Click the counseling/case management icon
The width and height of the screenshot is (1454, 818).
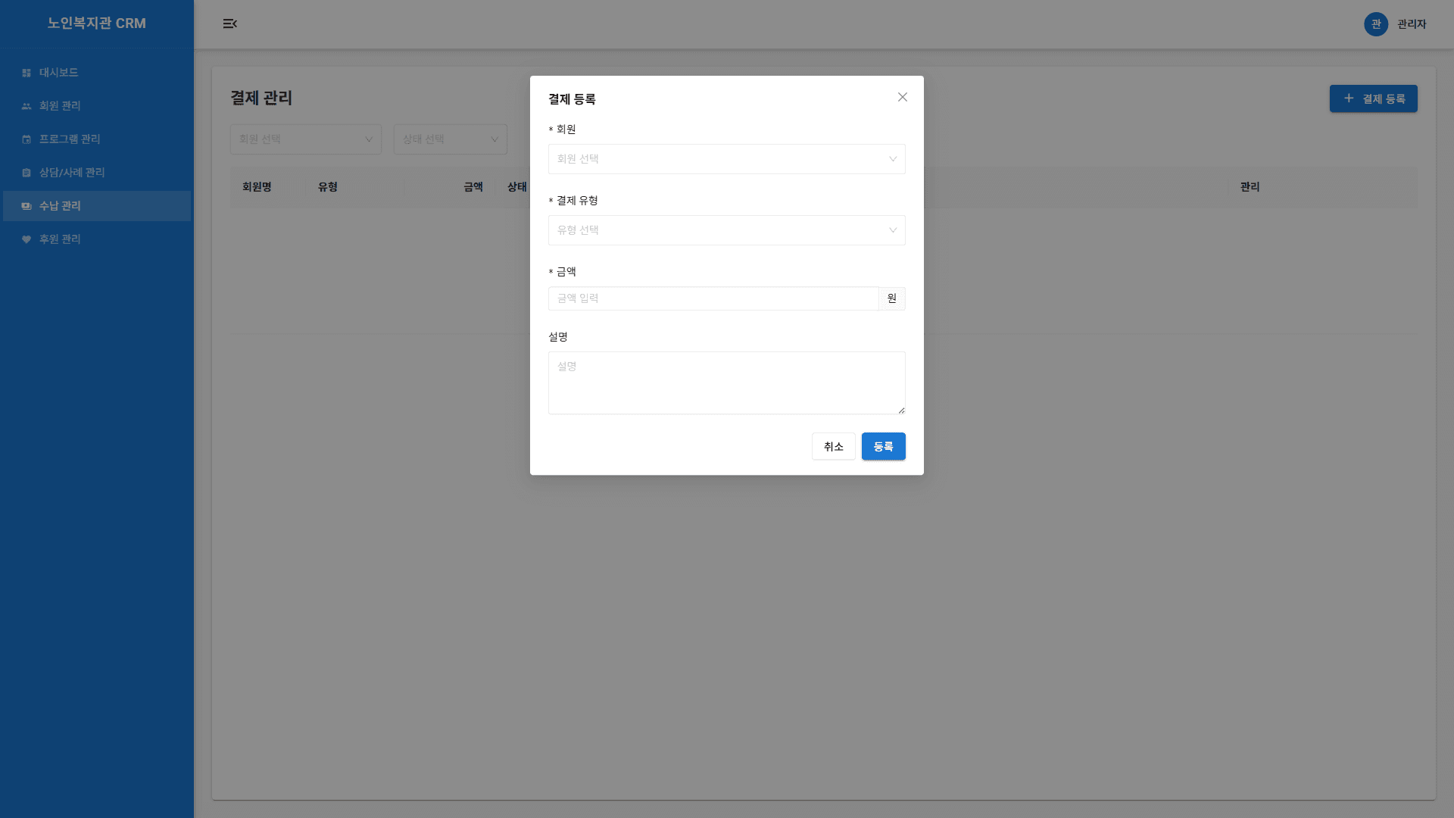27,173
